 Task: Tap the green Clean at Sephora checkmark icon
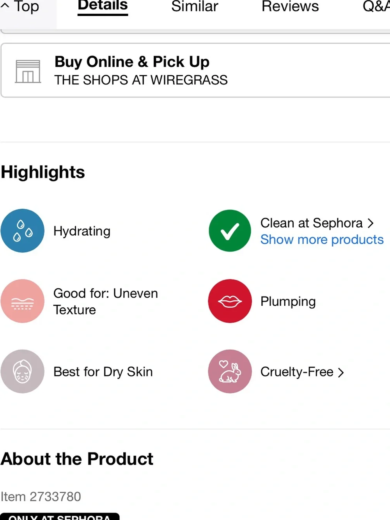[230, 231]
